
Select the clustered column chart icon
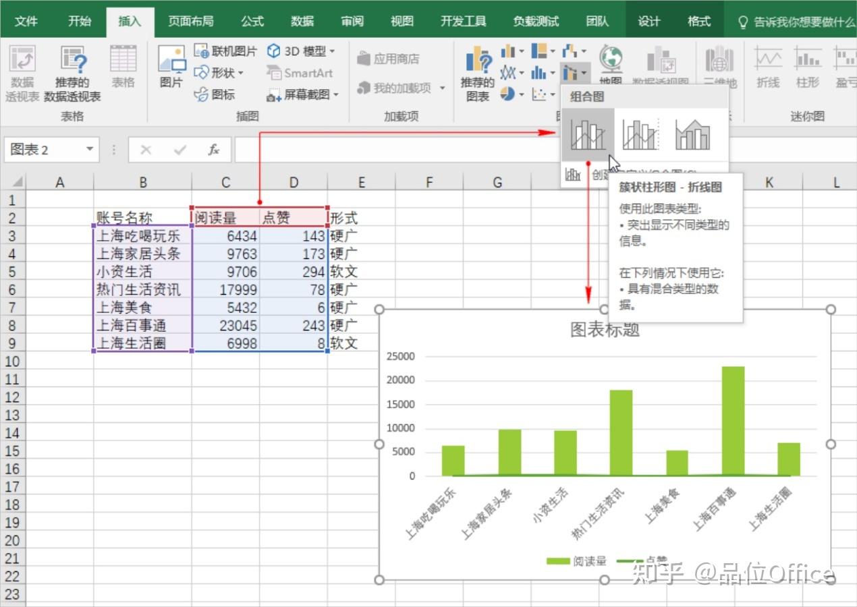[x=507, y=51]
